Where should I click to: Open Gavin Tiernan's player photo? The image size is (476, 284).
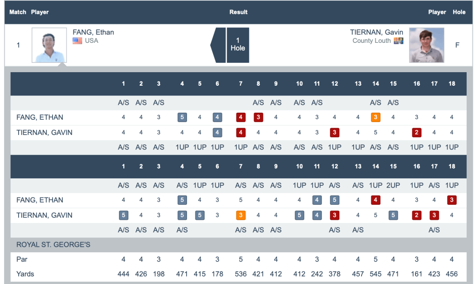tap(426, 45)
